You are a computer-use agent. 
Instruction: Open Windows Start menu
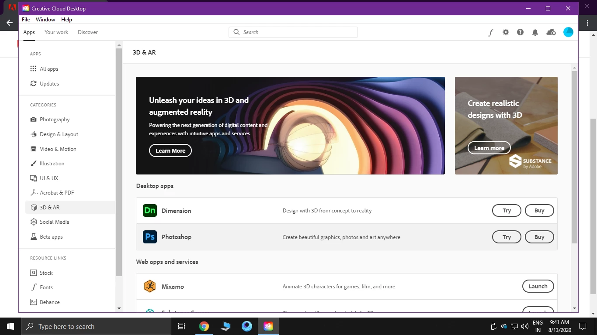(x=10, y=326)
